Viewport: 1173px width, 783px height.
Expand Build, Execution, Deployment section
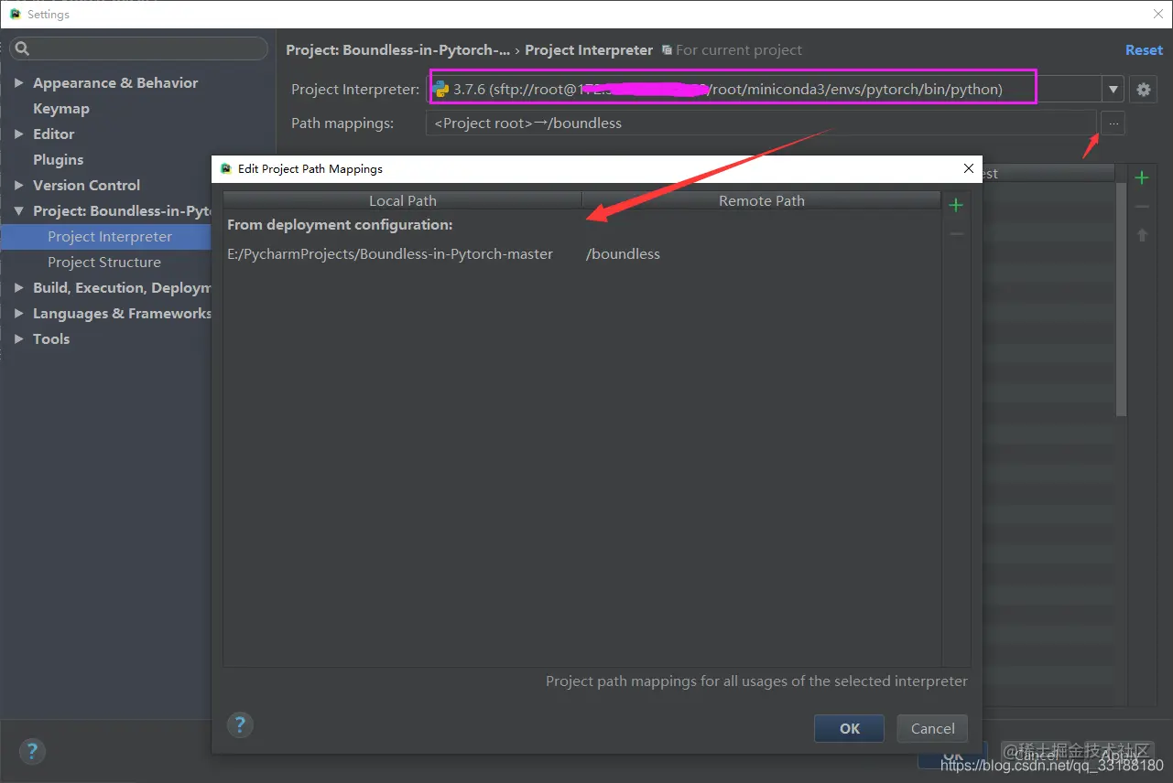pos(19,288)
